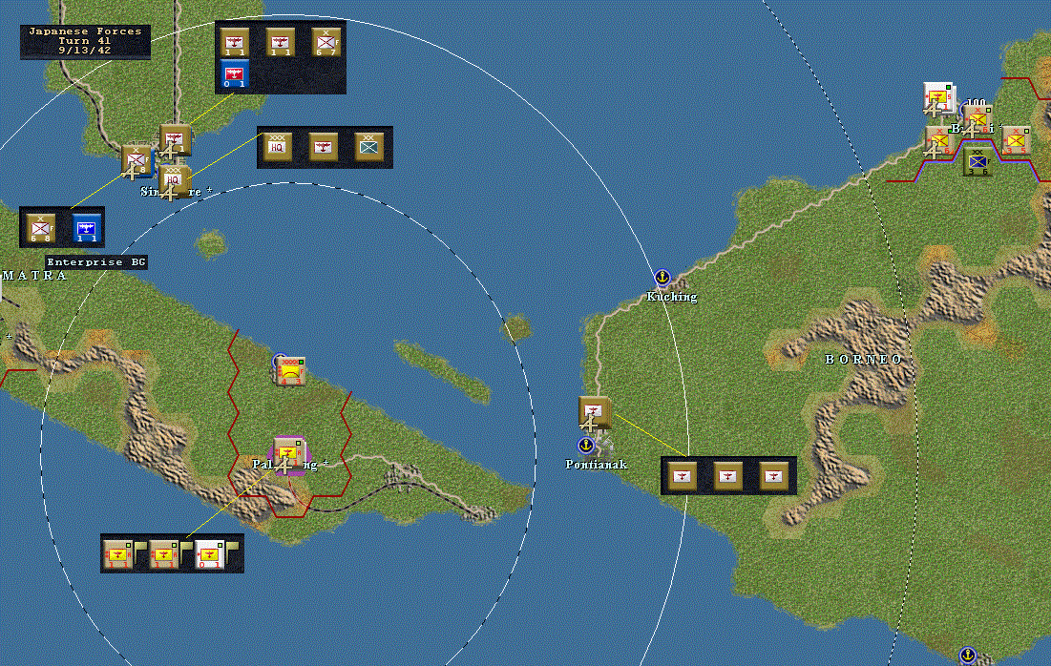Click yellow brigade 3-5 in north Borneo
Image resolution: width=1051 pixels, height=666 pixels.
(x=1016, y=140)
